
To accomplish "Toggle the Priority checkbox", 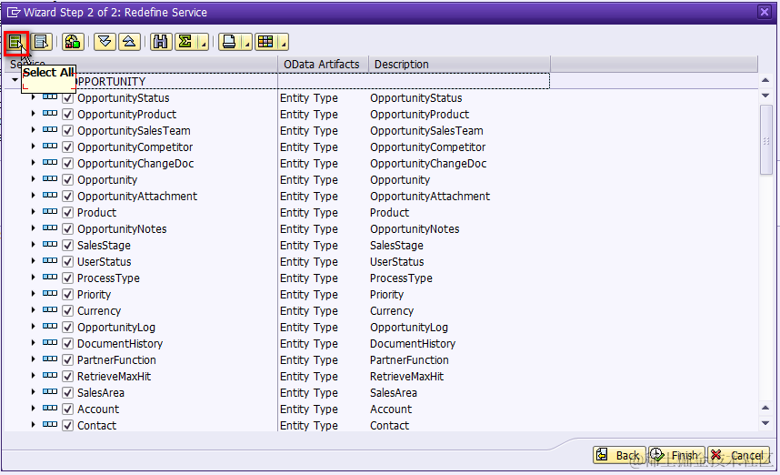I will point(67,294).
